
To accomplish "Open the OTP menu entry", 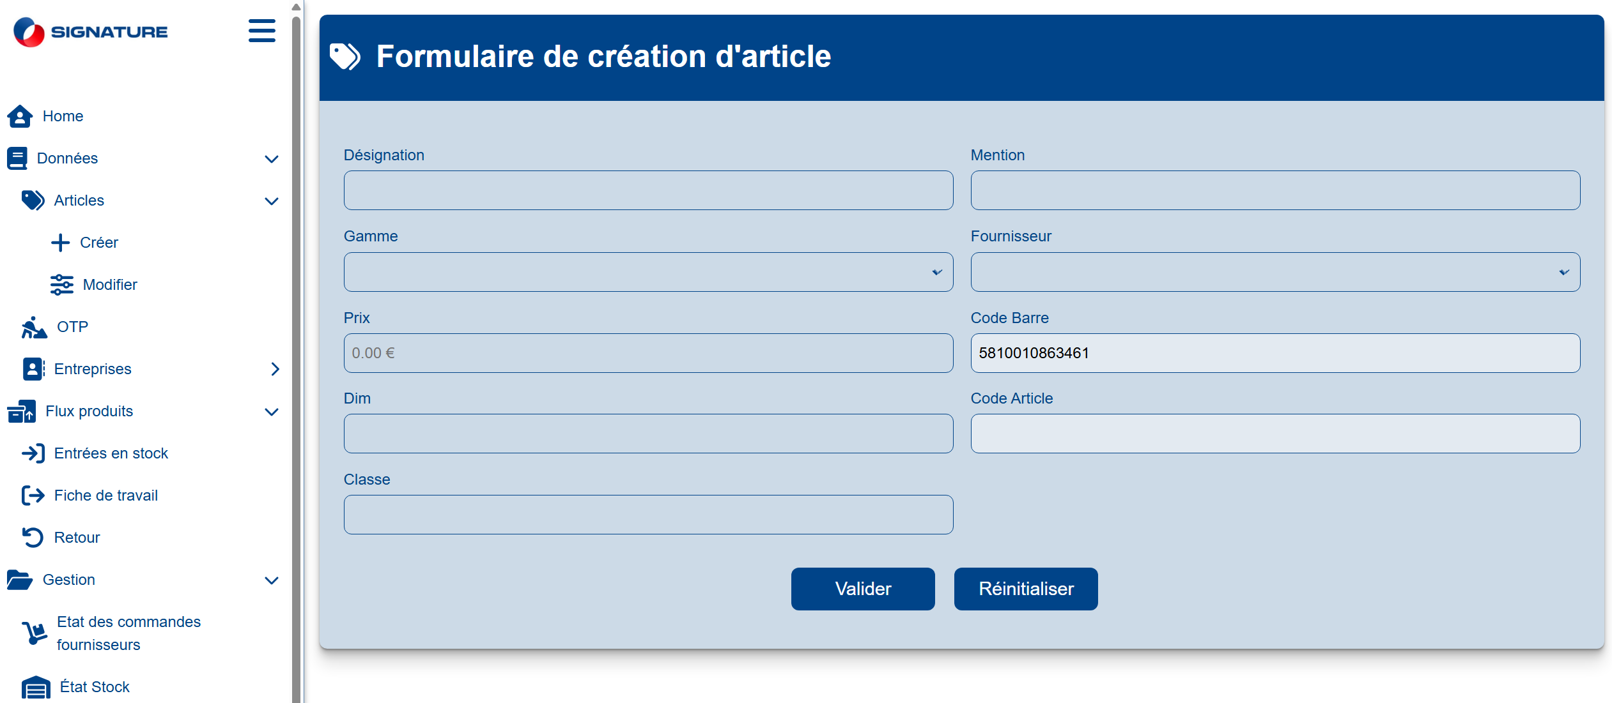I will click(72, 327).
